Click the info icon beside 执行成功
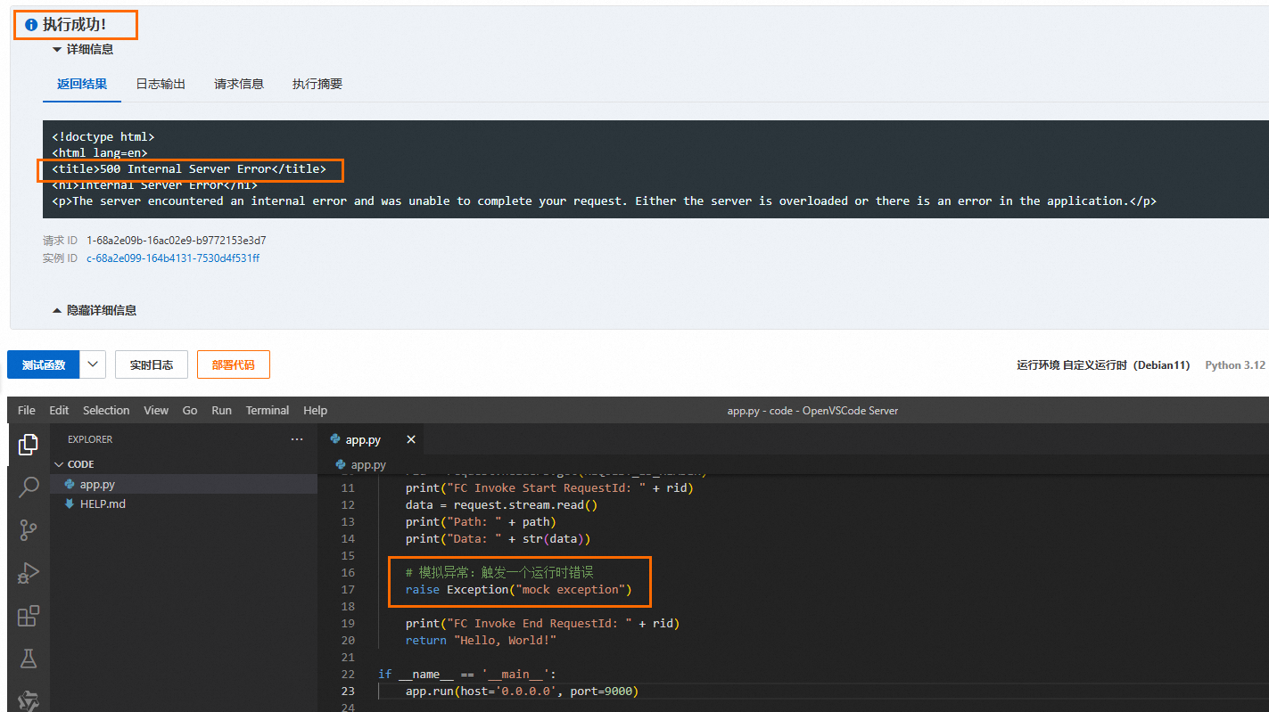1269x712 pixels. 31,25
